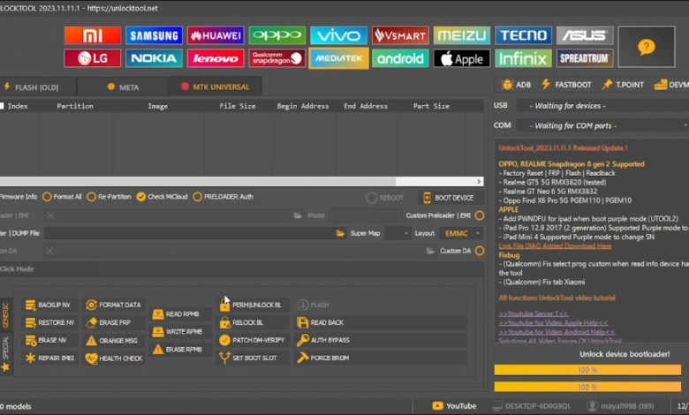
Task: Open the Youtube Server 1 link
Action: [533, 313]
